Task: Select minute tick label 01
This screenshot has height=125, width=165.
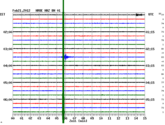Action: [x=22, y=118]
